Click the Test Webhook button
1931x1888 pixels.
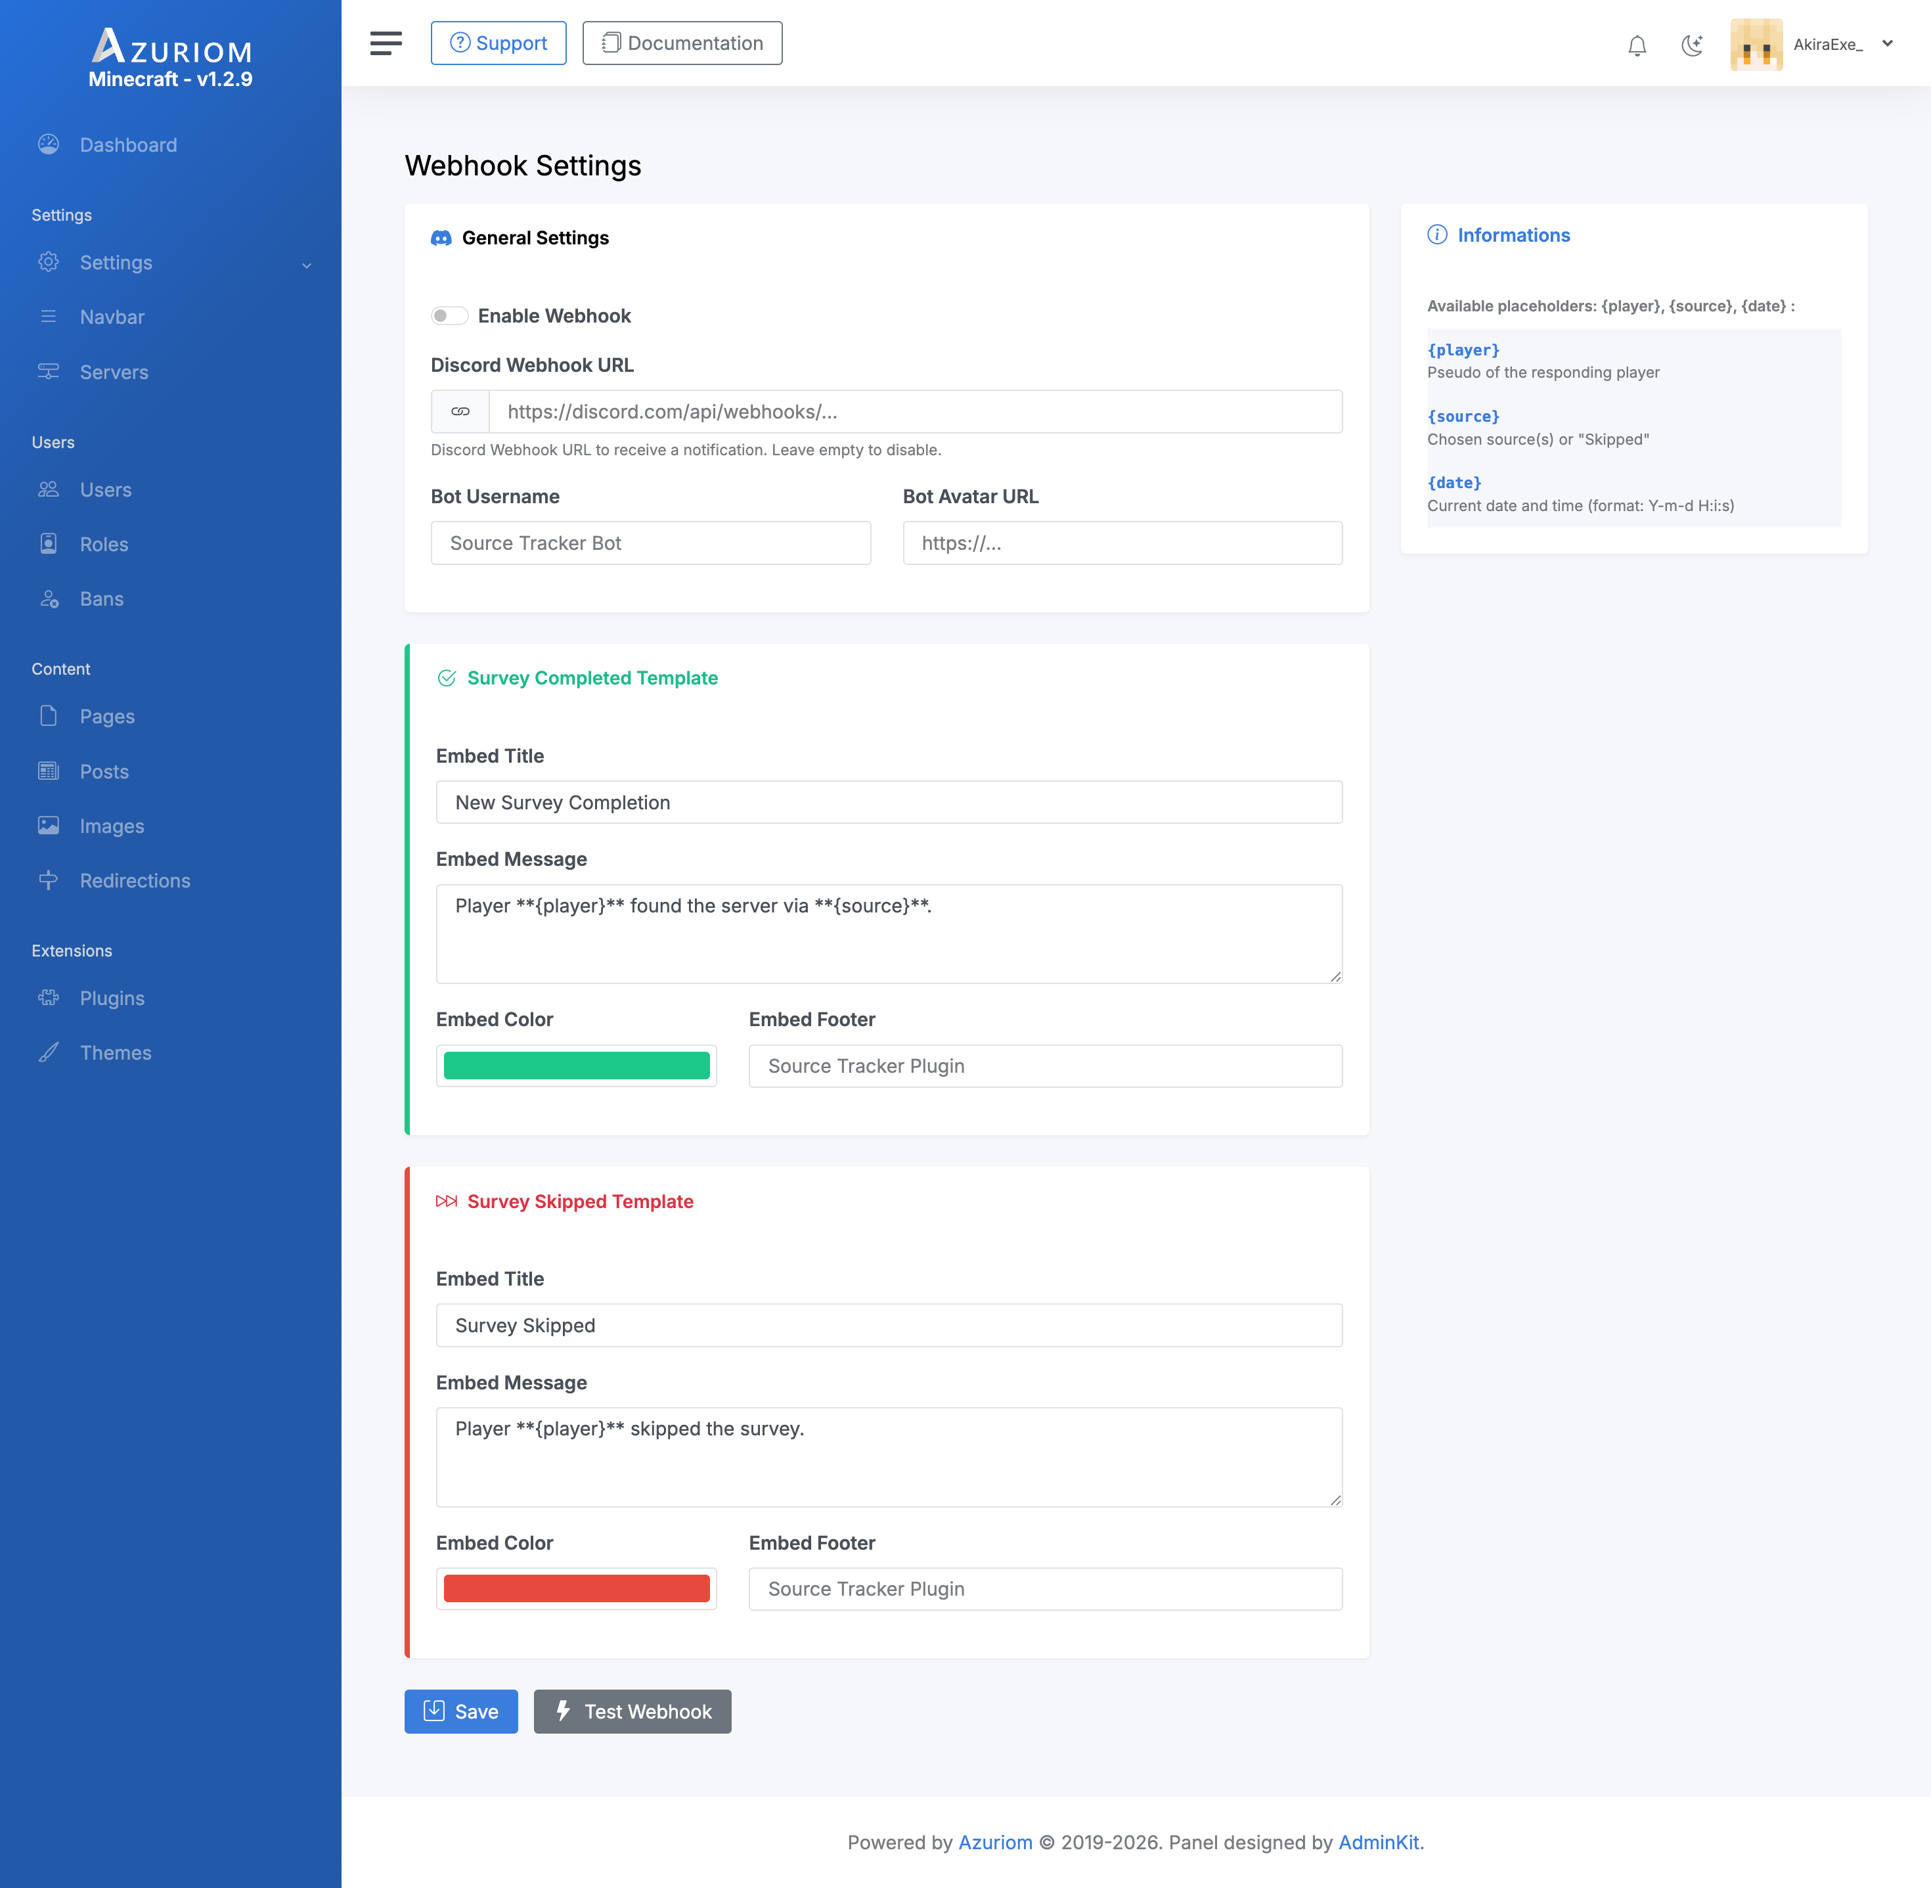tap(633, 1711)
